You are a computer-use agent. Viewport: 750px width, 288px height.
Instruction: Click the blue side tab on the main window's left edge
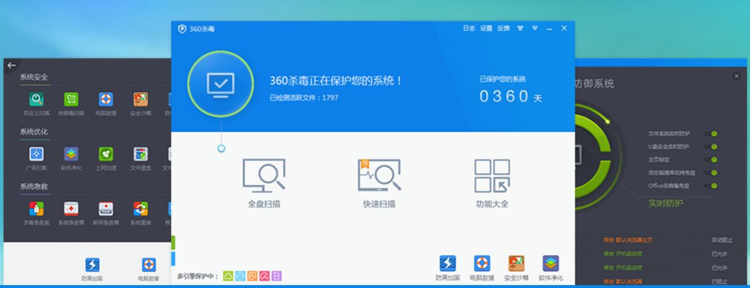(173, 259)
